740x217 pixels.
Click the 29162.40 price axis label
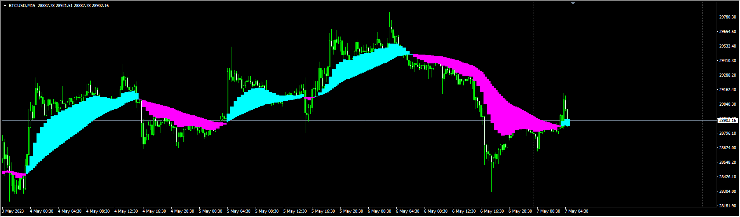(x=728, y=90)
